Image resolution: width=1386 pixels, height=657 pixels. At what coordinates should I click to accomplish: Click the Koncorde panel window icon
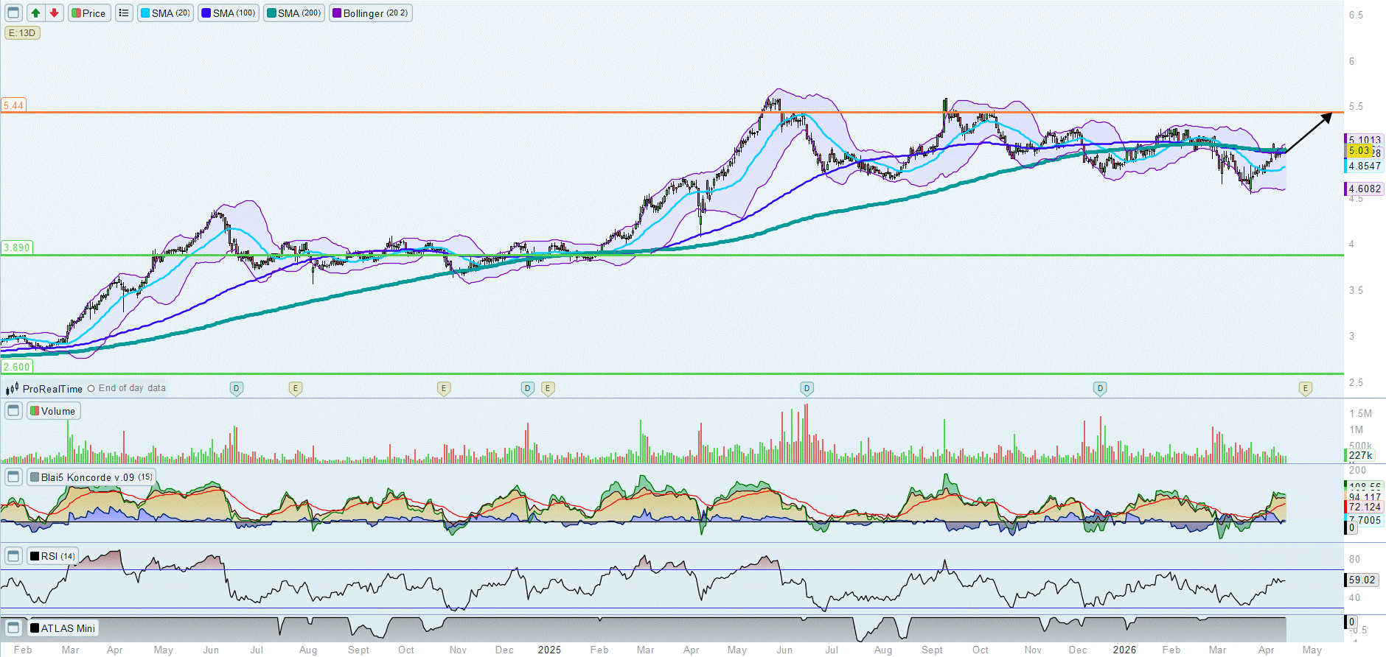13,477
